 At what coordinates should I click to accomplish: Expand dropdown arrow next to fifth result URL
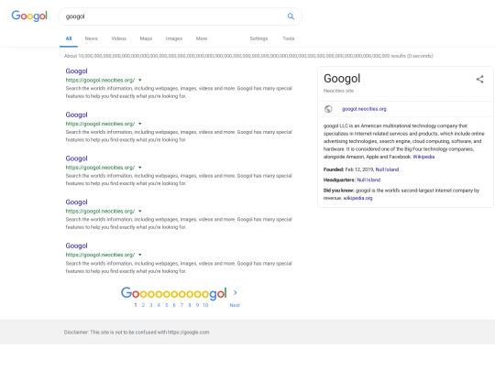point(140,255)
